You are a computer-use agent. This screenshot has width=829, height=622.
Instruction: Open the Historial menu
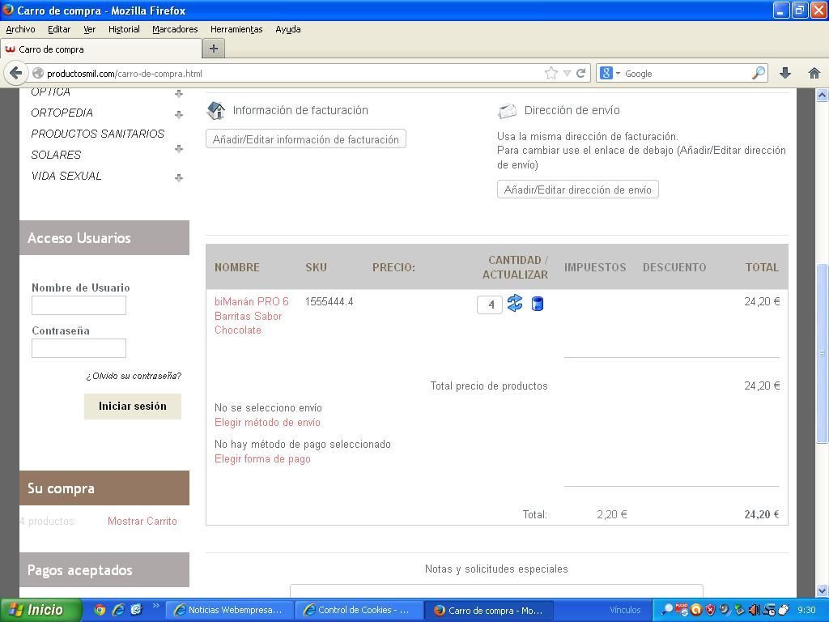[x=124, y=29]
